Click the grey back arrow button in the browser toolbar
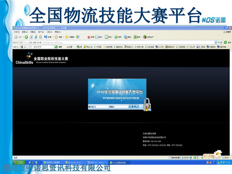The width and height of the screenshot is (232, 174). [x=16, y=37]
